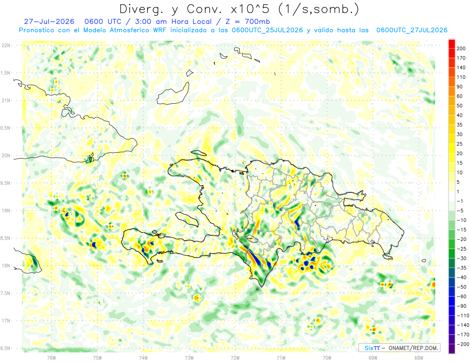Click the '7.5N' latitude label

click(5, 293)
